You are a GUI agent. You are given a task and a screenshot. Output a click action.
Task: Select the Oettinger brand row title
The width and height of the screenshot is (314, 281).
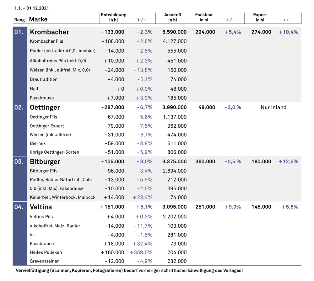[45, 108]
